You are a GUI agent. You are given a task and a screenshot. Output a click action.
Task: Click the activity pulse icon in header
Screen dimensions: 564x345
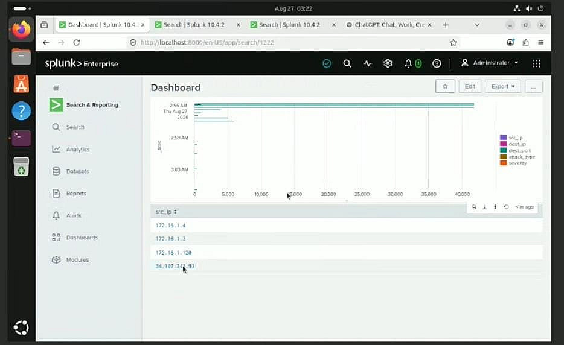click(367, 63)
